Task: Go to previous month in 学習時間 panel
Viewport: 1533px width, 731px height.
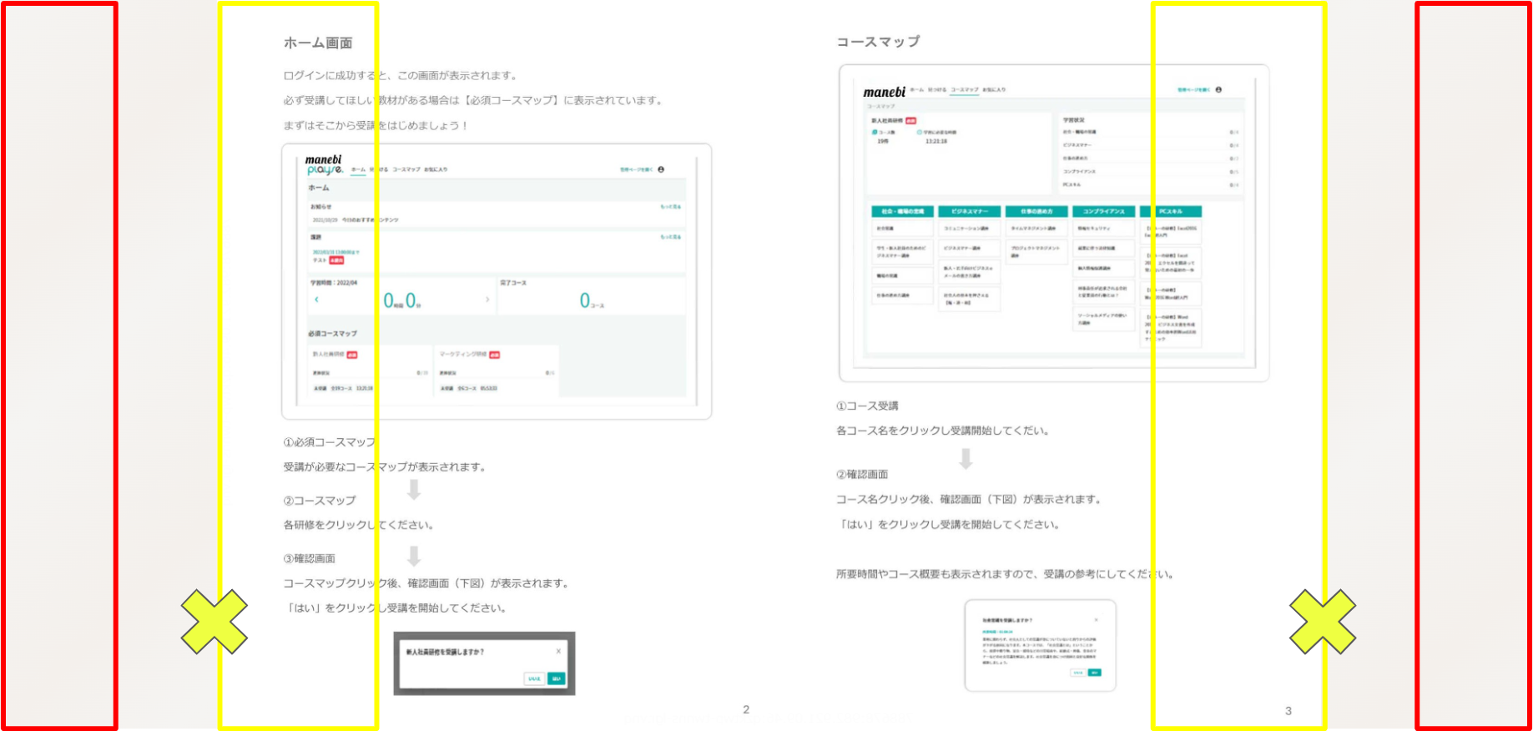Action: [317, 299]
